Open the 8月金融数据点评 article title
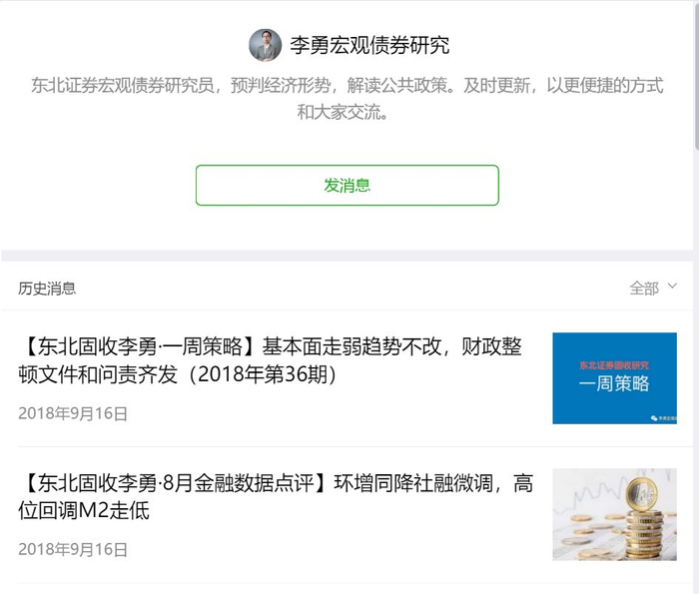This screenshot has width=699, height=594. pos(276,496)
